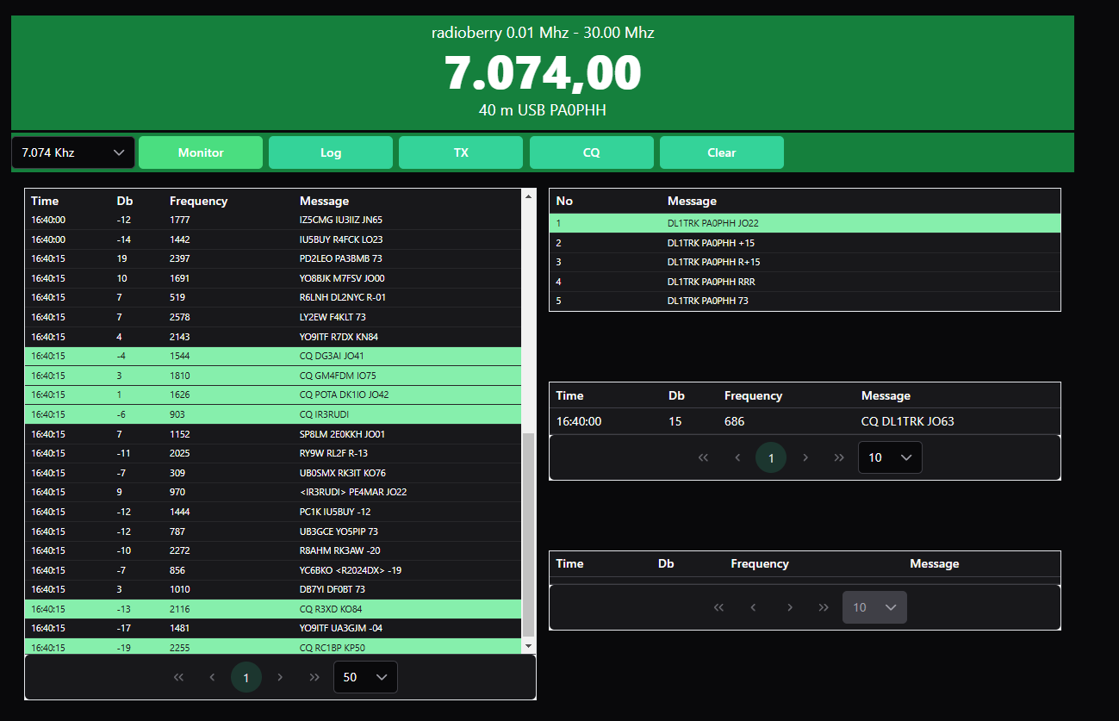Click the first-page arrow in the bottom-right panel
The image size is (1119, 721).
click(718, 606)
